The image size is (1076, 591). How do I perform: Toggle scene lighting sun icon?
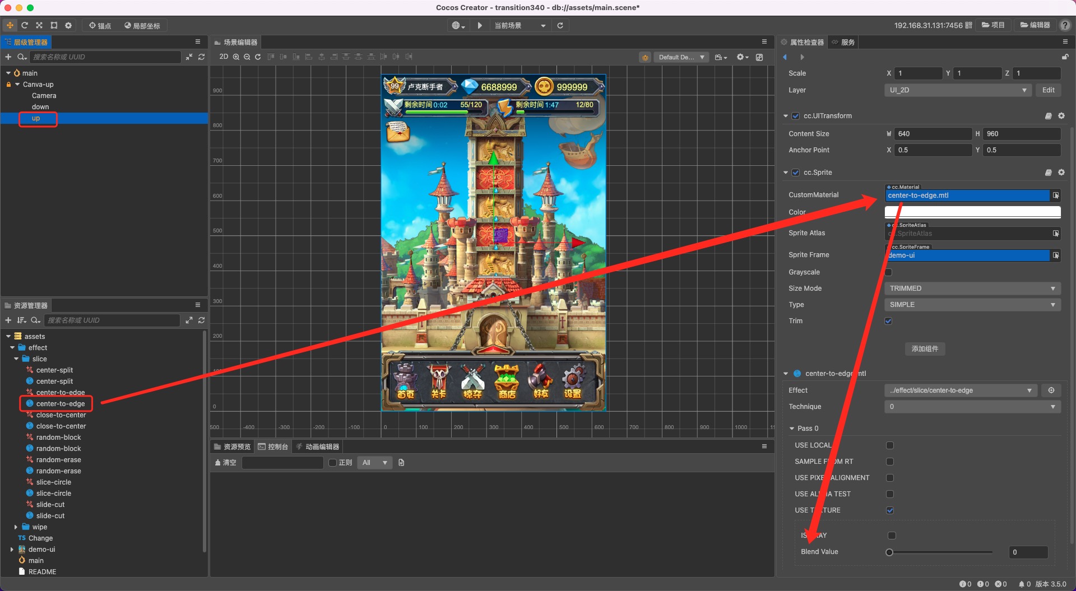pos(645,57)
